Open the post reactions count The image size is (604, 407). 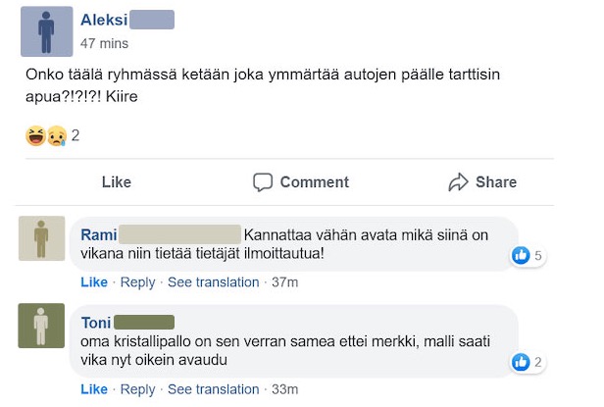pyautogui.click(x=75, y=135)
